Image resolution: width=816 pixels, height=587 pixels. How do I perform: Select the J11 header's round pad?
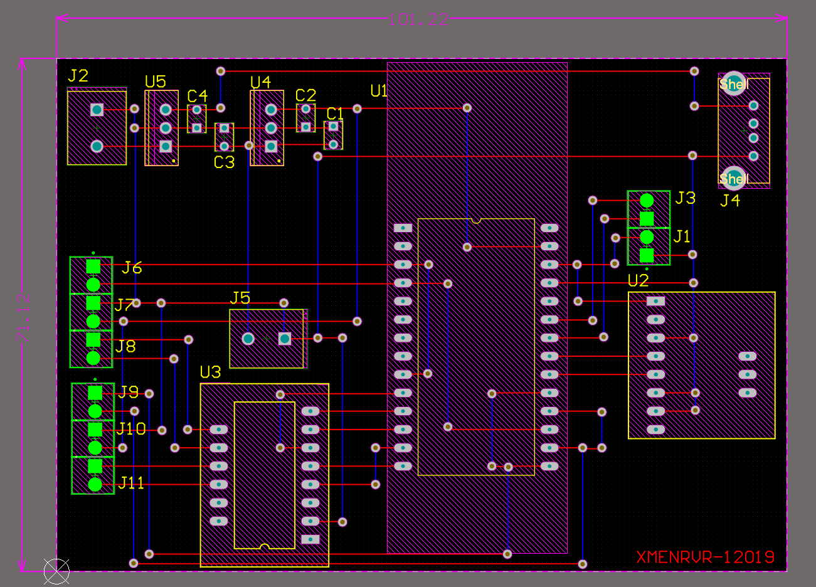click(95, 484)
